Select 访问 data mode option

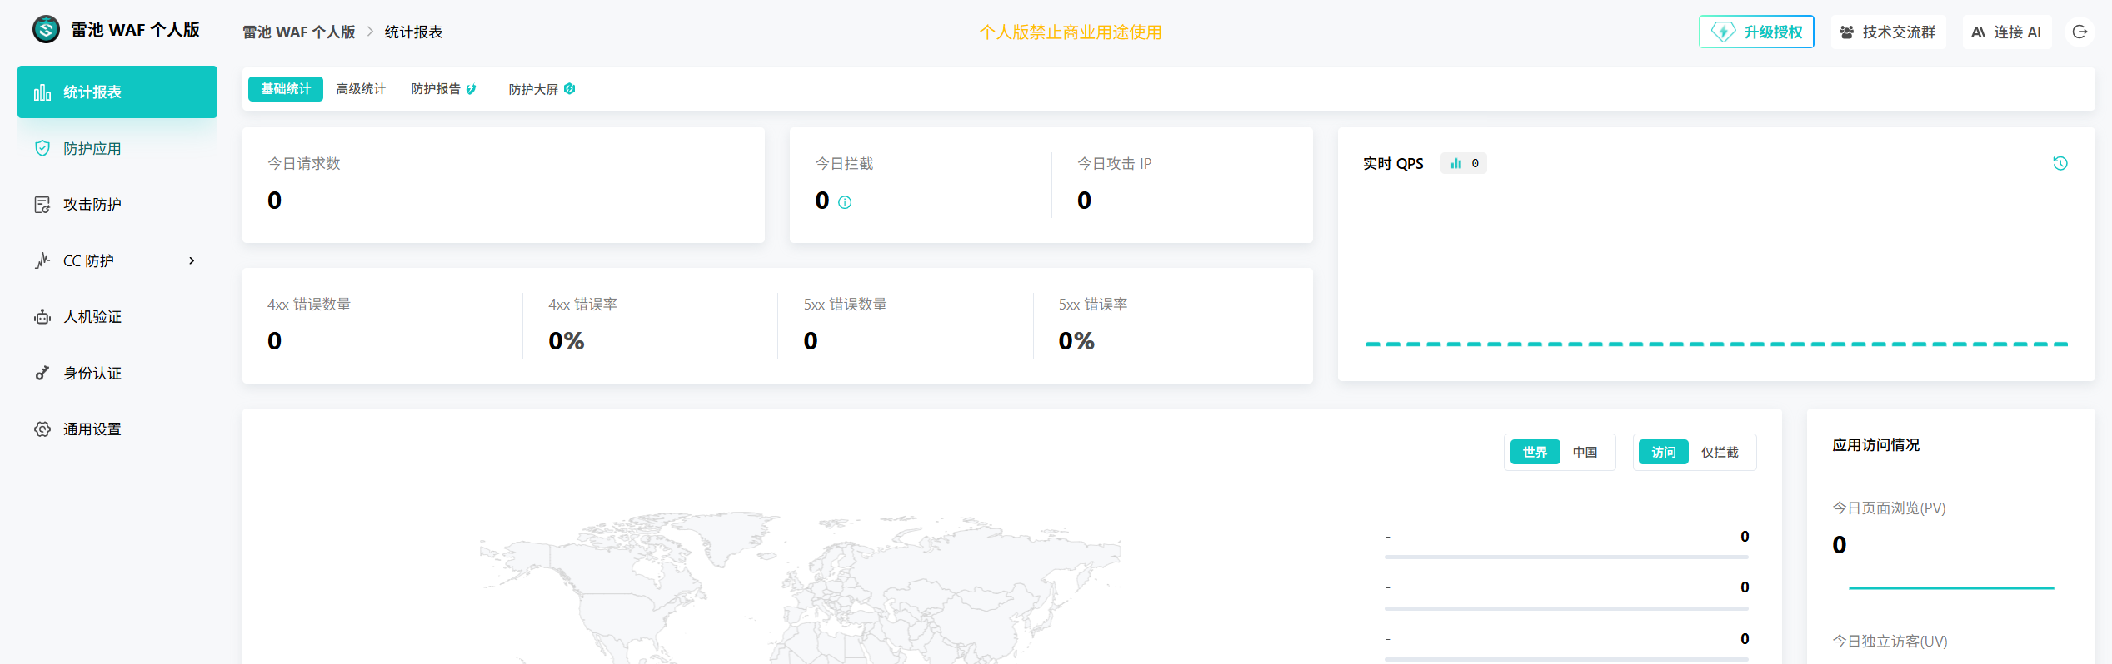[x=1663, y=452]
